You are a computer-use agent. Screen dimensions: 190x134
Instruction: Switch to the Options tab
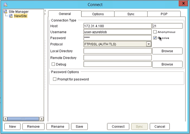tap(98, 14)
